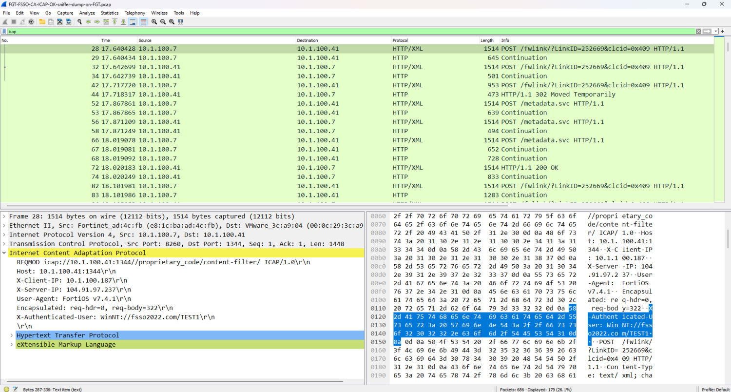Viewport: 731px width, 392px height.
Task: Collapse the Internet Content Adaptation Protocol node
Action: click(x=4, y=253)
